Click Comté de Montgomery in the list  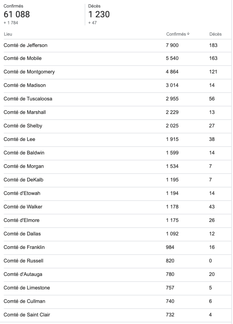tap(29, 72)
